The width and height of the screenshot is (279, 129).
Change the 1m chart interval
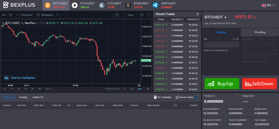tap(3, 15)
